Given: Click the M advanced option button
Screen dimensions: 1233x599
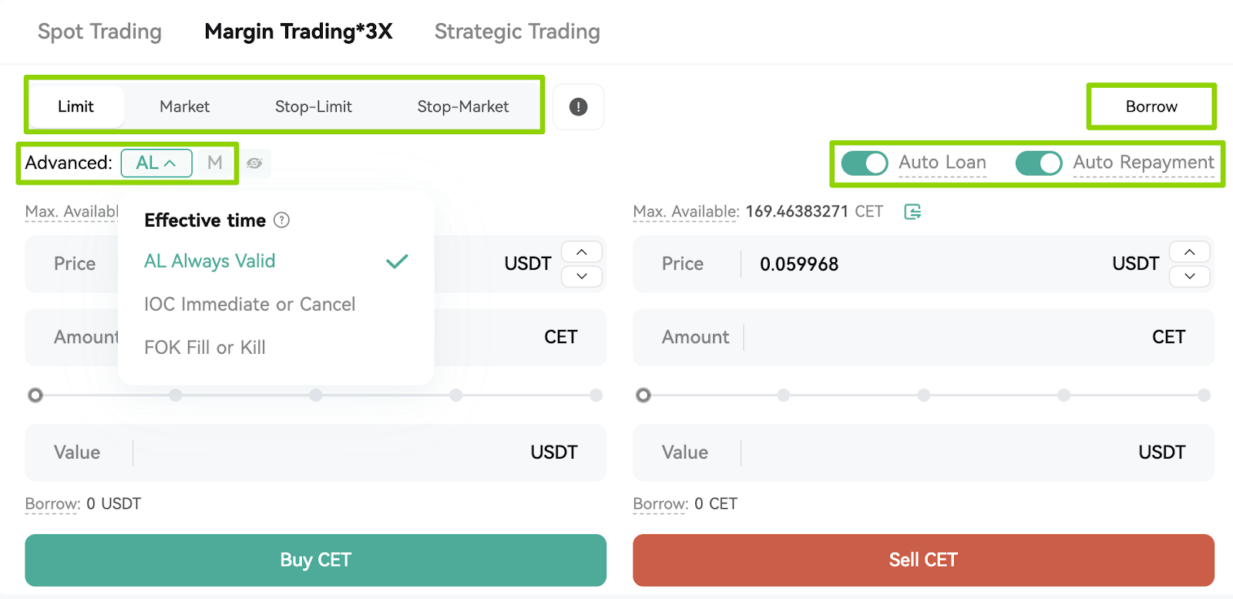Looking at the screenshot, I should (215, 163).
